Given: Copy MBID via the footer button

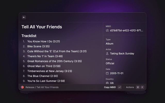Looking at the screenshot, I should click(x=110, y=87).
